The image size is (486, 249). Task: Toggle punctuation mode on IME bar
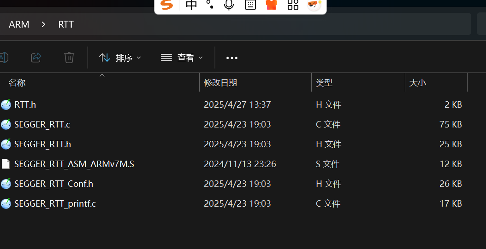(210, 5)
